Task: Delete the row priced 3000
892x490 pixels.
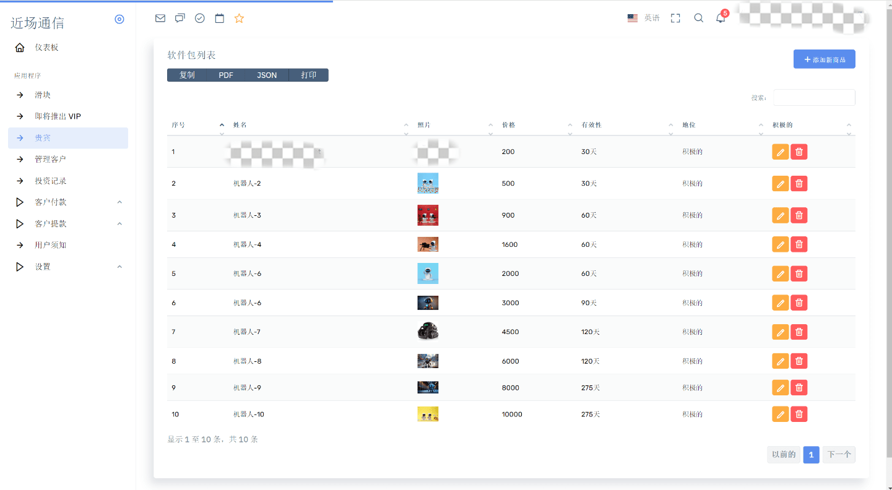Action: (x=799, y=303)
